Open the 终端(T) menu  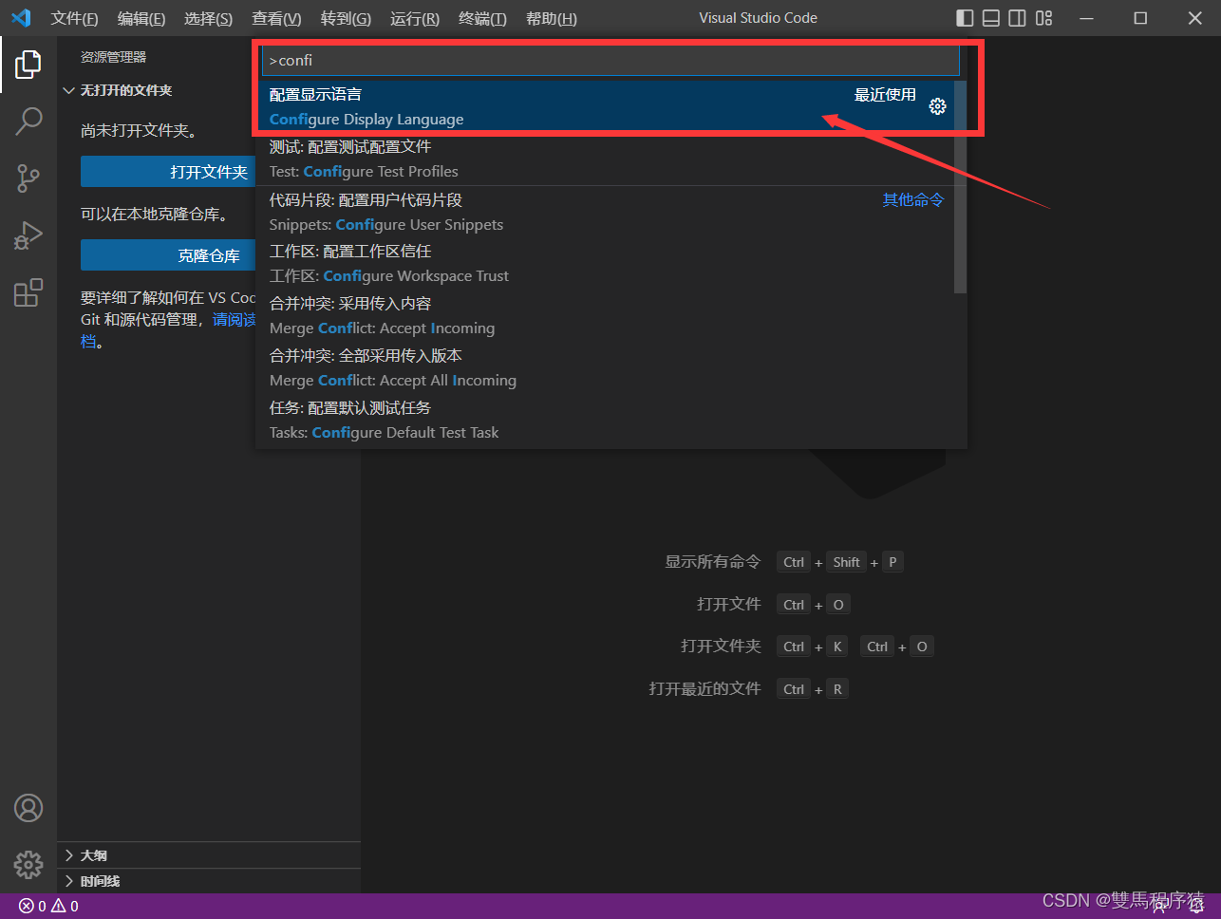pyautogui.click(x=482, y=19)
